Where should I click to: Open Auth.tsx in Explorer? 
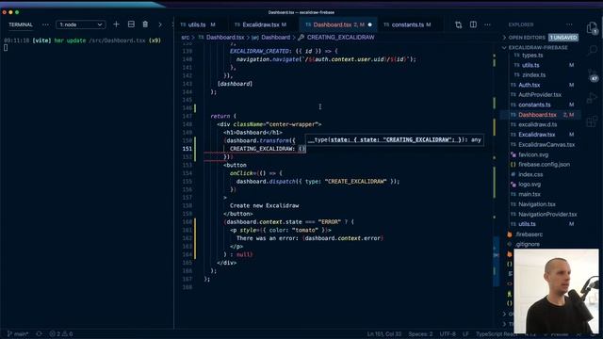(529, 85)
